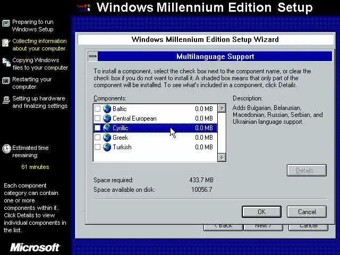
Task: Click the 0.0 MB size for Baltic
Action: 204,108
